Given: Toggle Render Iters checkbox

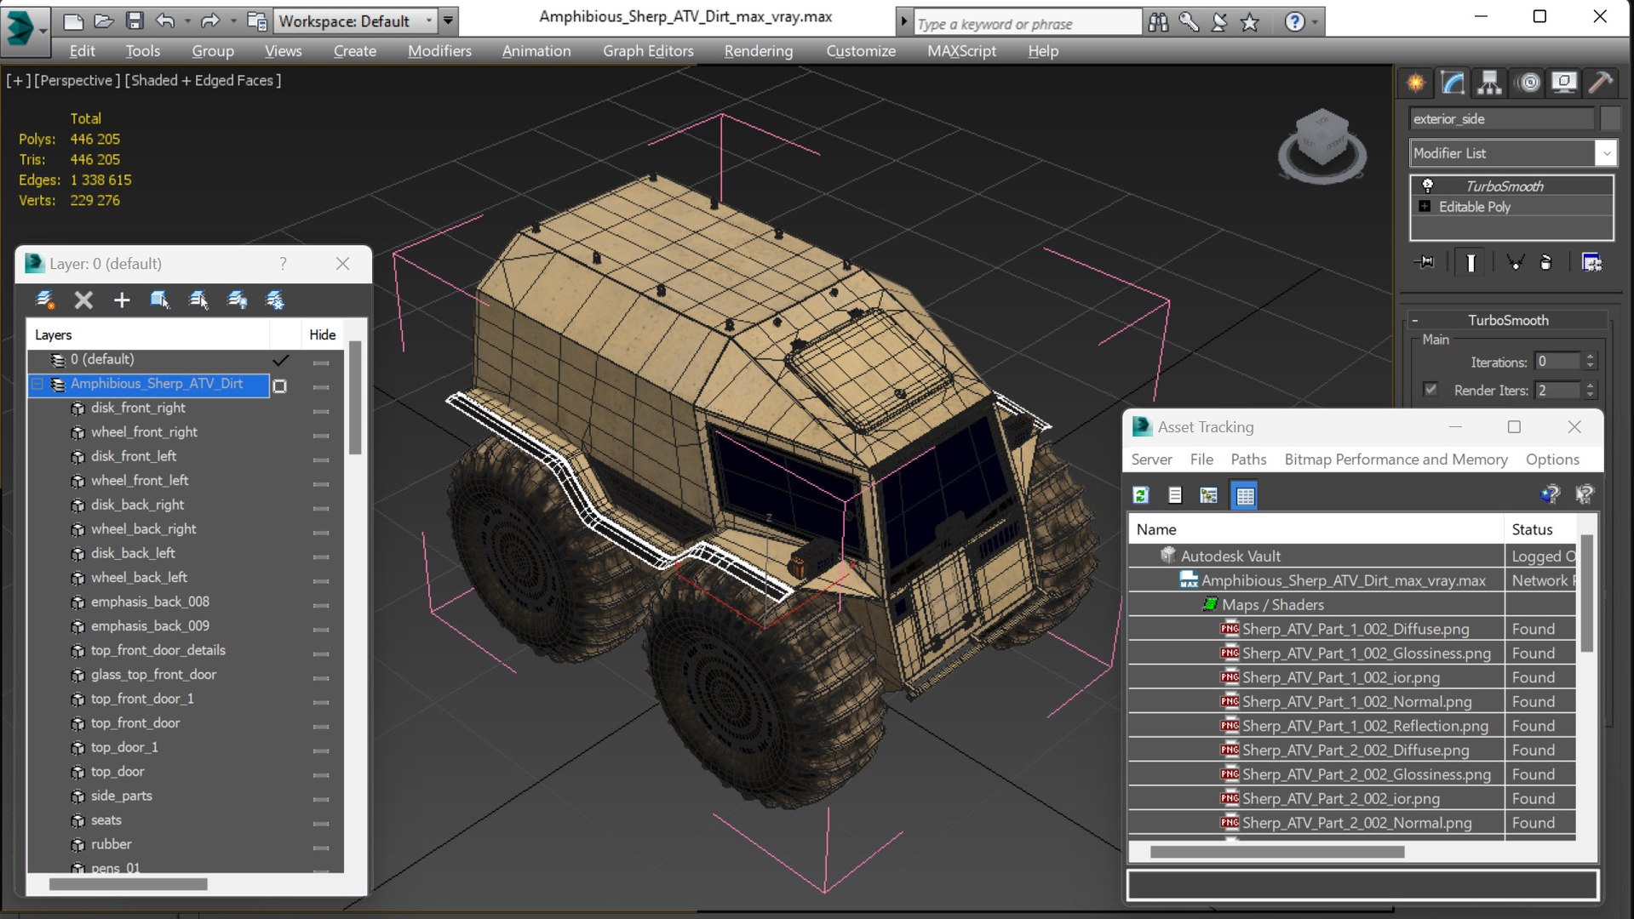Looking at the screenshot, I should pyautogui.click(x=1430, y=390).
